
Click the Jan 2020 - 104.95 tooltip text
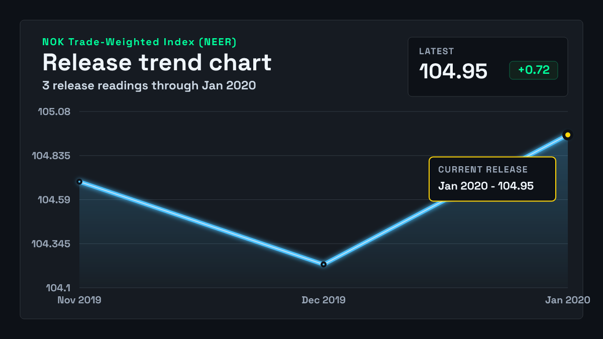(x=486, y=186)
